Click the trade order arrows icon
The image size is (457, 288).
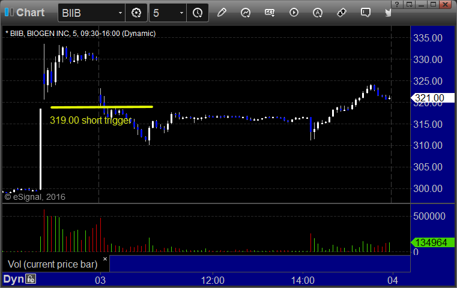342,13
